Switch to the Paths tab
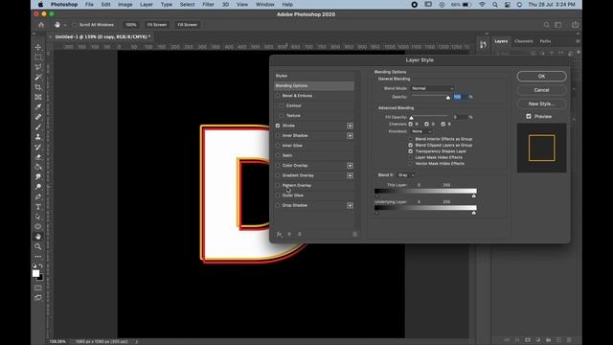The image size is (613, 345). tap(545, 41)
